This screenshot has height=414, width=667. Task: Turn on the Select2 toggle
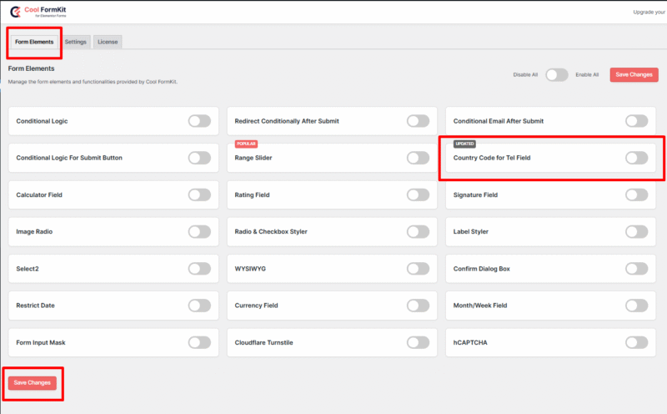(x=199, y=269)
